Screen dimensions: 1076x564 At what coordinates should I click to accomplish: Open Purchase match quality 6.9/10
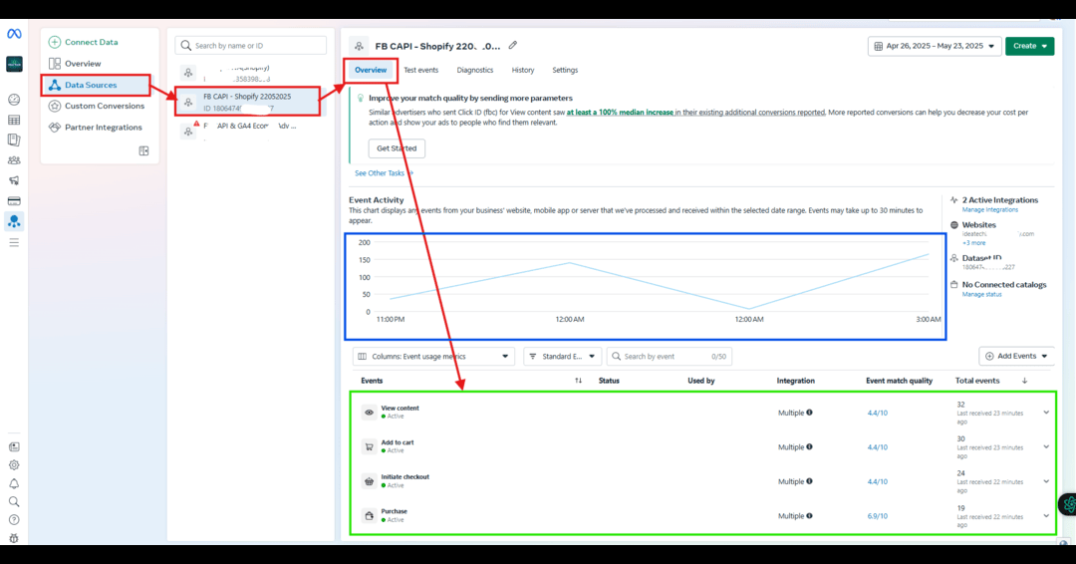(877, 516)
